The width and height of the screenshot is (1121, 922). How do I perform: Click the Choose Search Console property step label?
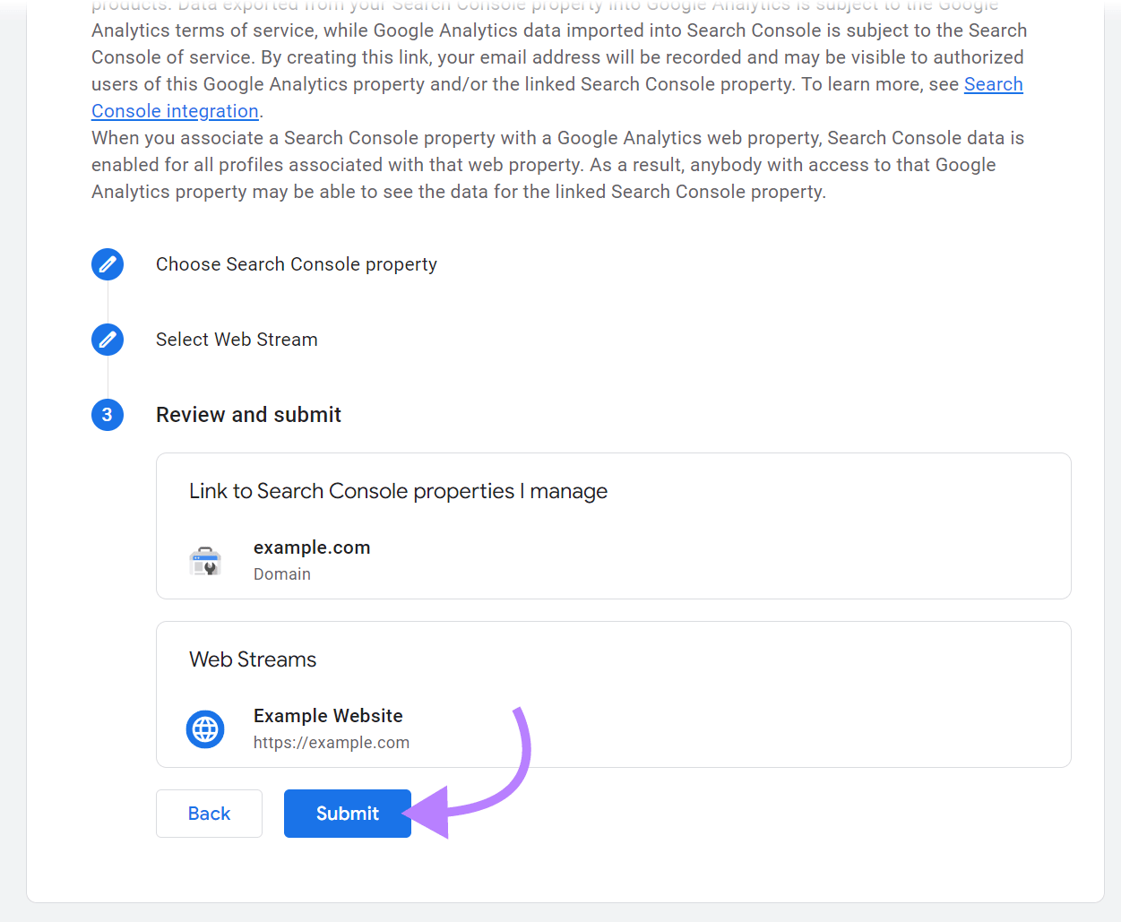tap(297, 264)
